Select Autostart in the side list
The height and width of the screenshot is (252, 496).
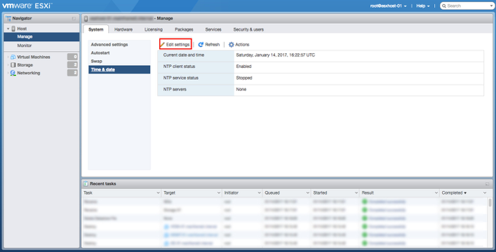[100, 52]
